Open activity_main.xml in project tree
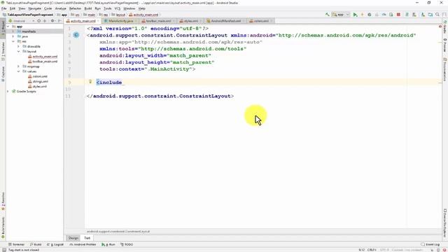448x252 pixels. 45,57
